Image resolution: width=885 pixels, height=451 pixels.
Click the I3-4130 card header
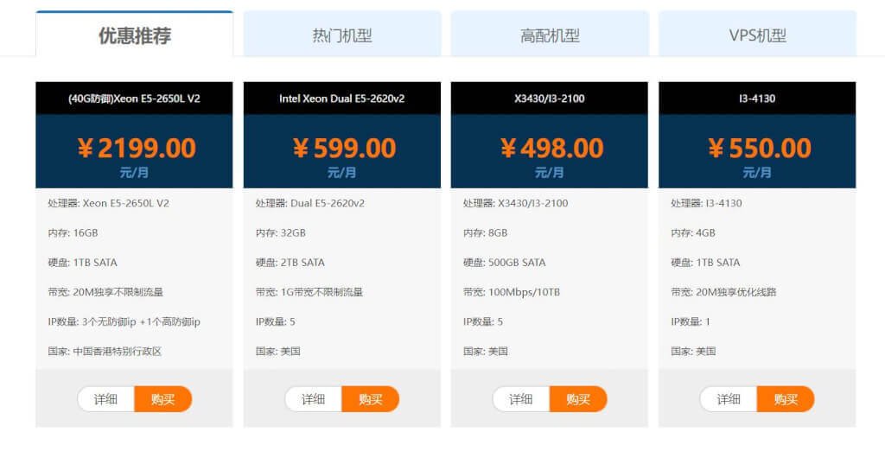point(757,98)
